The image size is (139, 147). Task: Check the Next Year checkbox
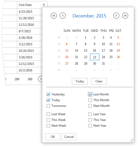(x=90, y=126)
